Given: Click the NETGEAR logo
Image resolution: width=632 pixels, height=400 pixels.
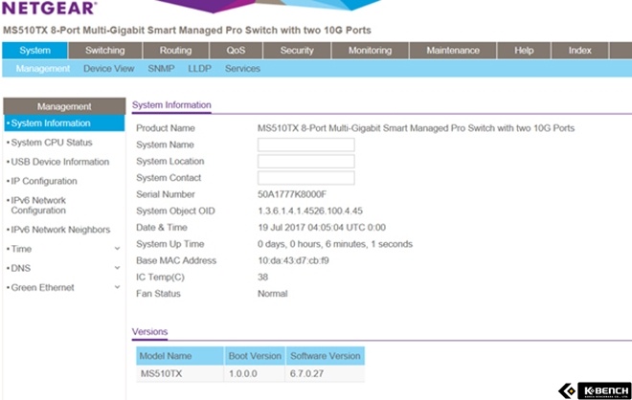Looking at the screenshot, I should pyautogui.click(x=49, y=8).
